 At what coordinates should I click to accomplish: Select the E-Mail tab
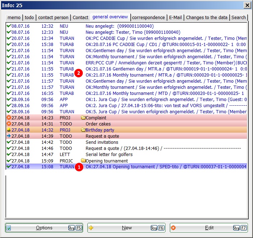tap(175, 17)
